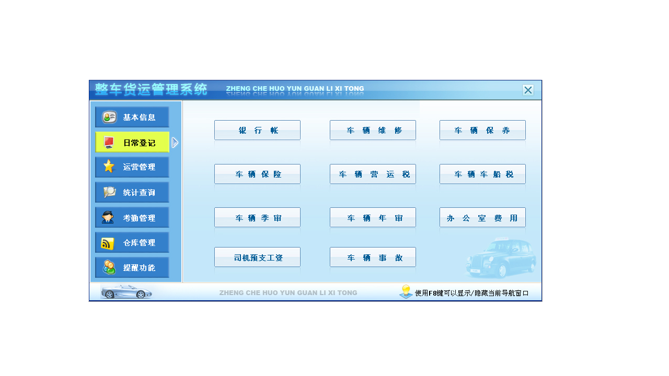
Task: Click the arrow expander beside 日常登记
Action: [175, 143]
